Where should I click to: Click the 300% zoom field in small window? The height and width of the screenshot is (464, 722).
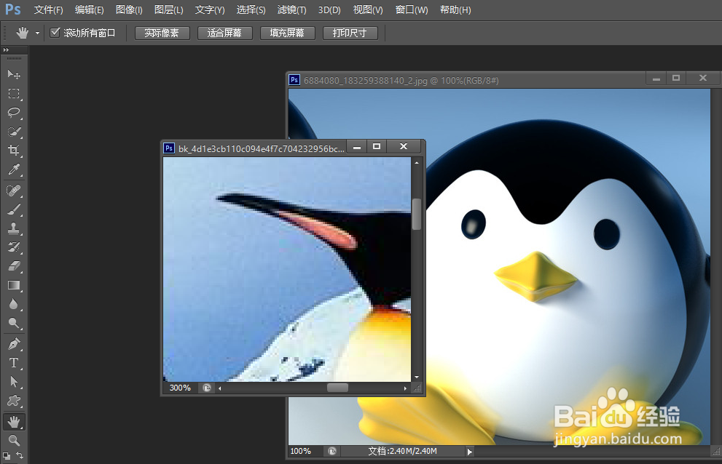(180, 388)
